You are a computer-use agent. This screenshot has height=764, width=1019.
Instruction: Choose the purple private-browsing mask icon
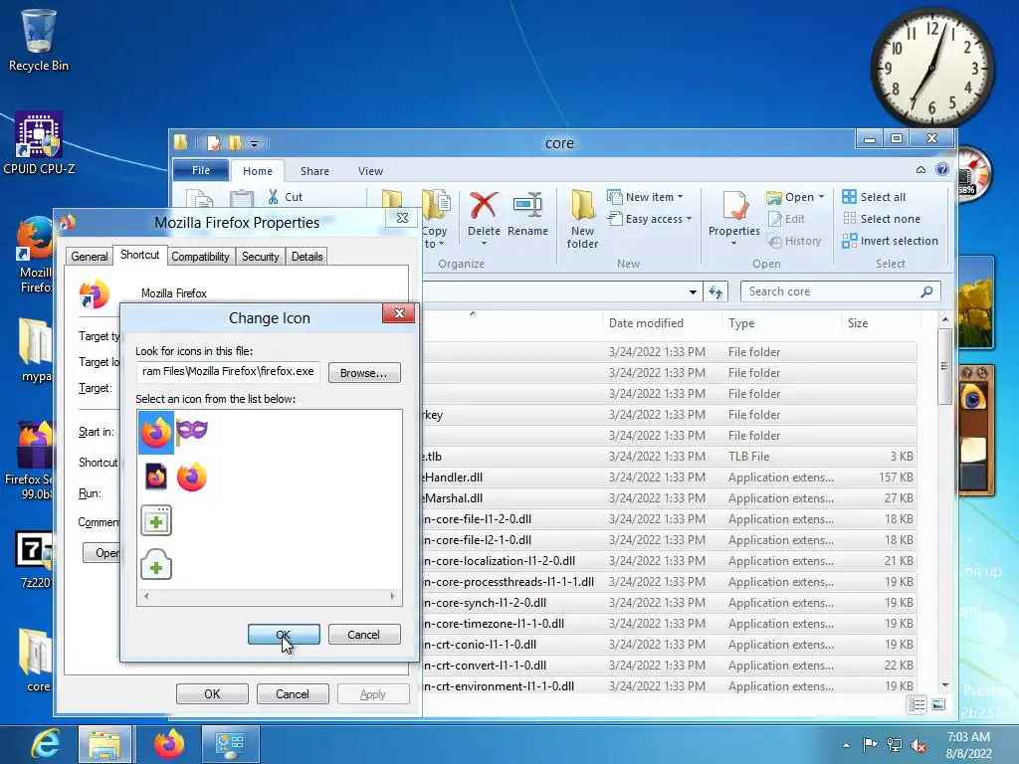click(x=192, y=430)
